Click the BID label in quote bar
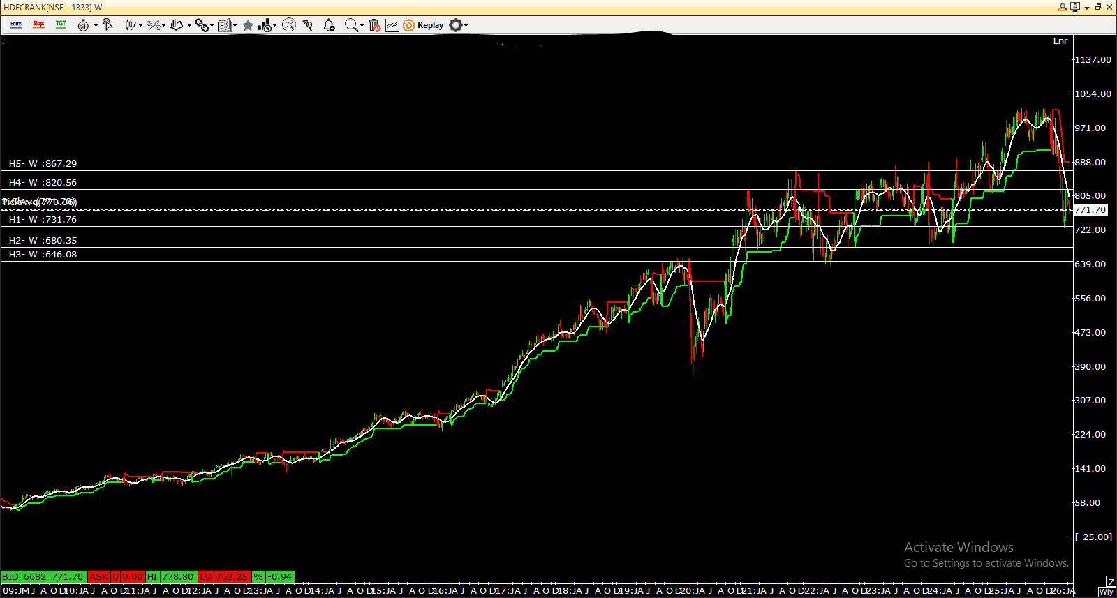This screenshot has height=598, width=1117. (10, 577)
